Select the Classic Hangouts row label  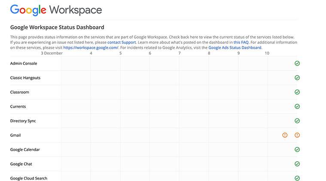25,78
